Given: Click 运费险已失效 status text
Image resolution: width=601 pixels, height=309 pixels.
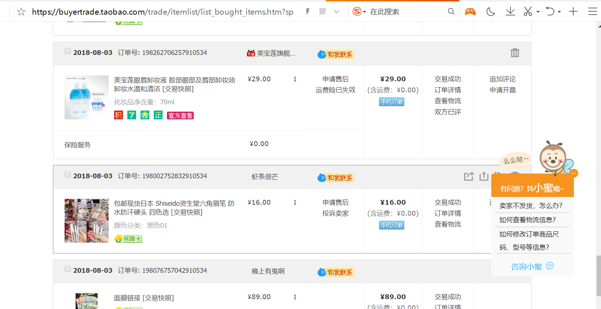Looking at the screenshot, I should (336, 90).
